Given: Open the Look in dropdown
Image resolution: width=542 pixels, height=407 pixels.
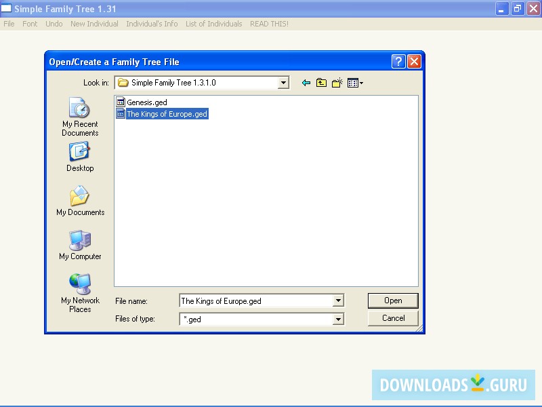Looking at the screenshot, I should tap(284, 82).
